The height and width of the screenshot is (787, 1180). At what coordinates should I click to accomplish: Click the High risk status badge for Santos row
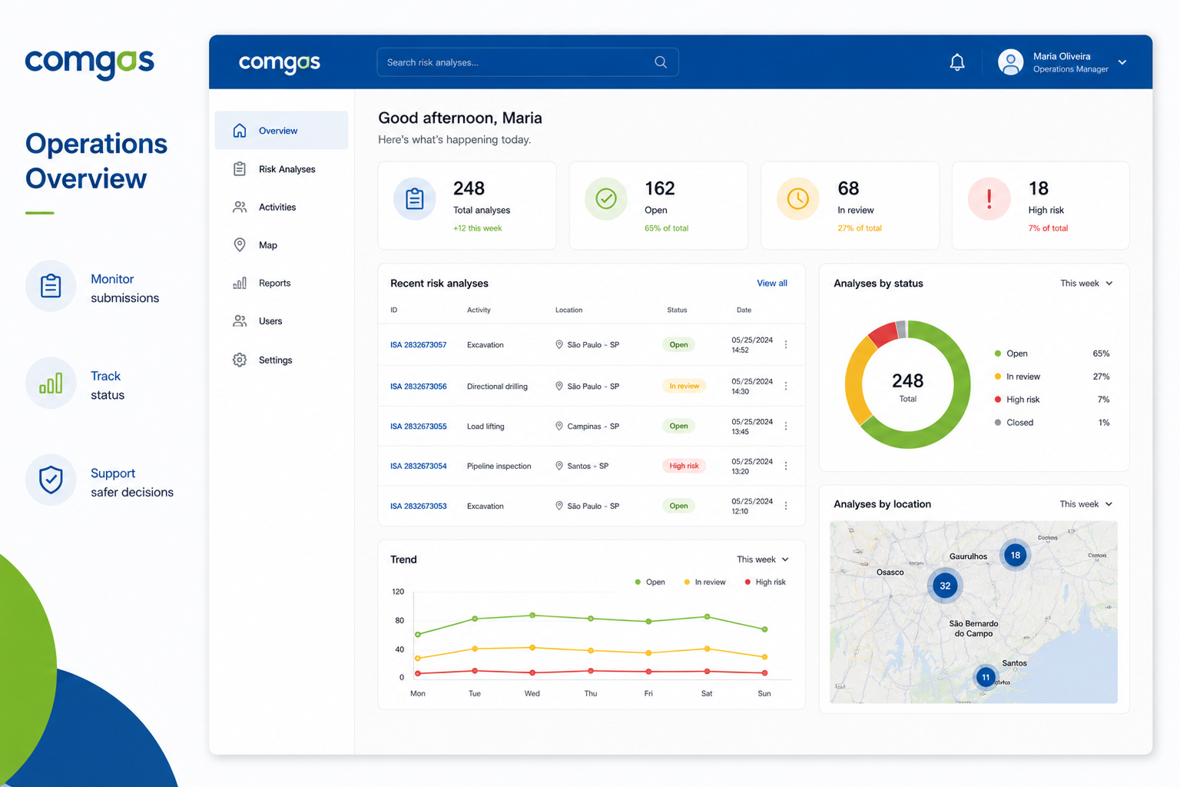point(684,466)
